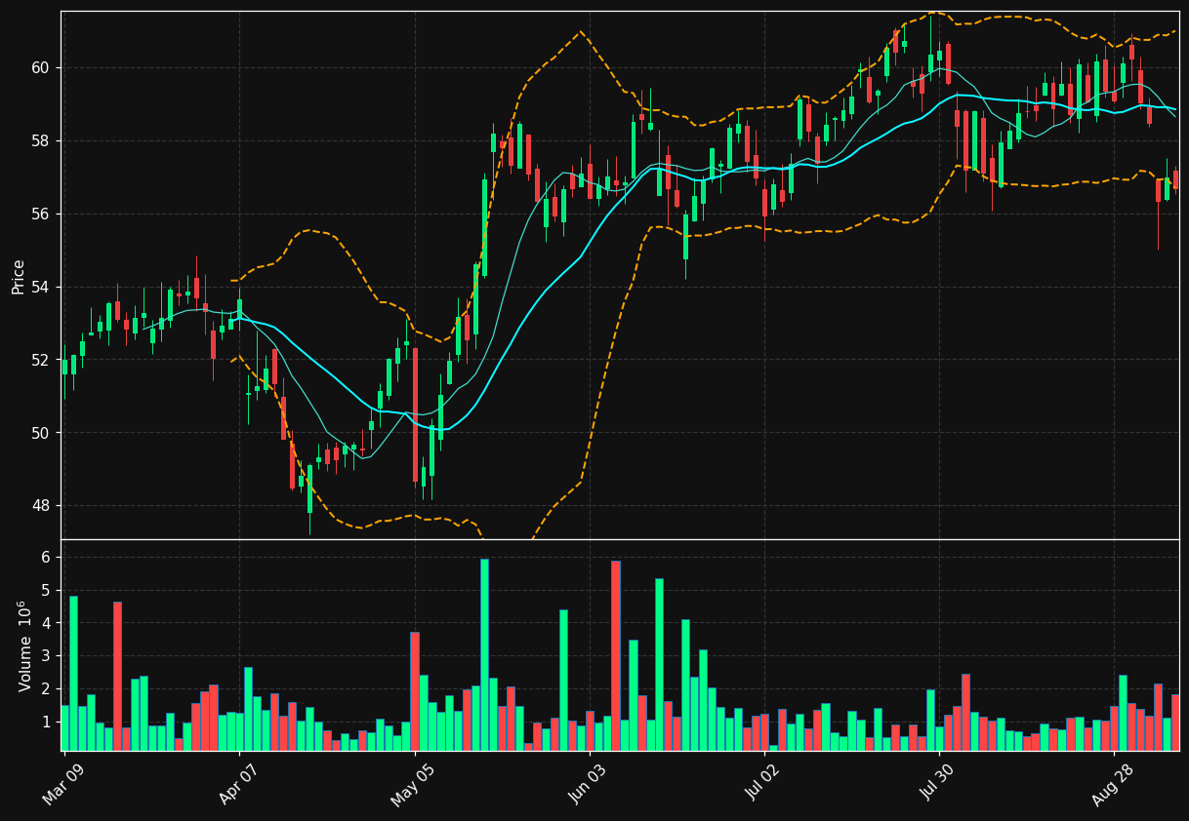This screenshot has width=1189, height=821.
Task: Click the 'Price' y-axis title
Action: coord(19,276)
